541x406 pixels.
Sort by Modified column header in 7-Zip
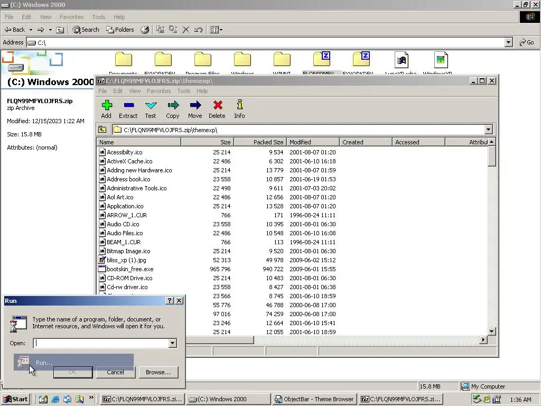click(313, 142)
